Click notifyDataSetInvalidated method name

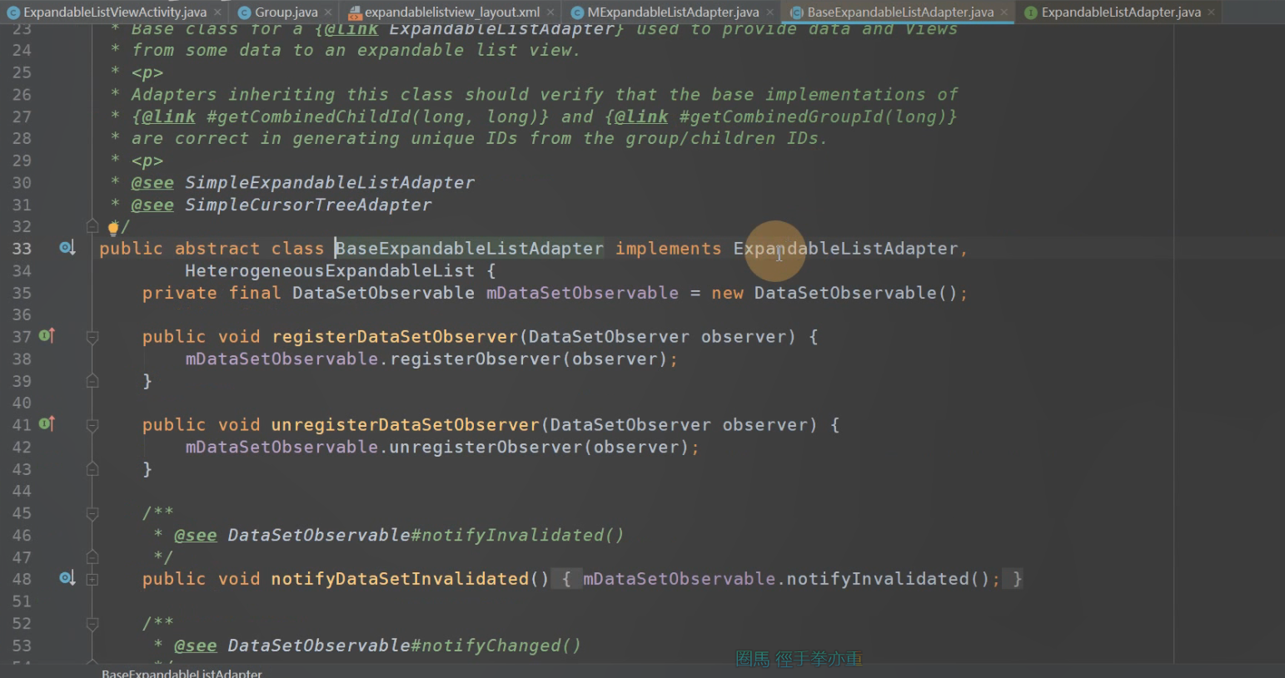tap(400, 578)
